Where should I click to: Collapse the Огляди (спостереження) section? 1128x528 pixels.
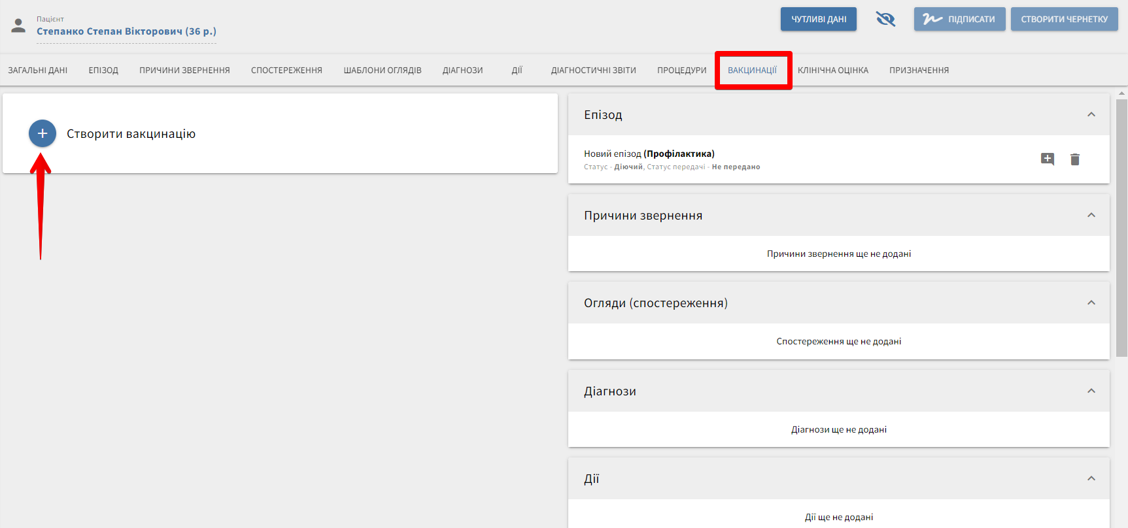pos(1091,303)
